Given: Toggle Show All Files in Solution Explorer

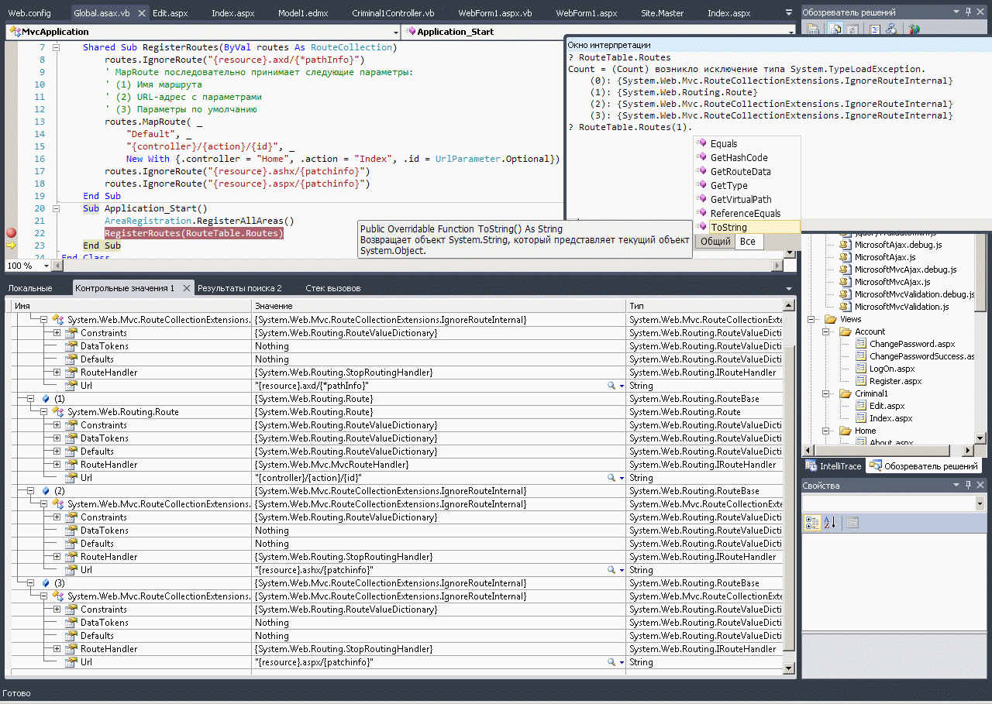Looking at the screenshot, I should point(833,29).
